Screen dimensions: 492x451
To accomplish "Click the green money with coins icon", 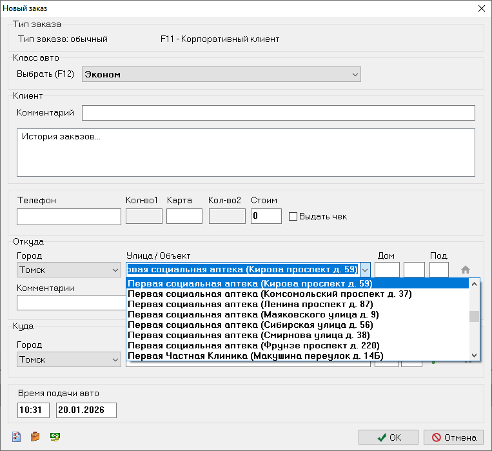I will pos(56,437).
